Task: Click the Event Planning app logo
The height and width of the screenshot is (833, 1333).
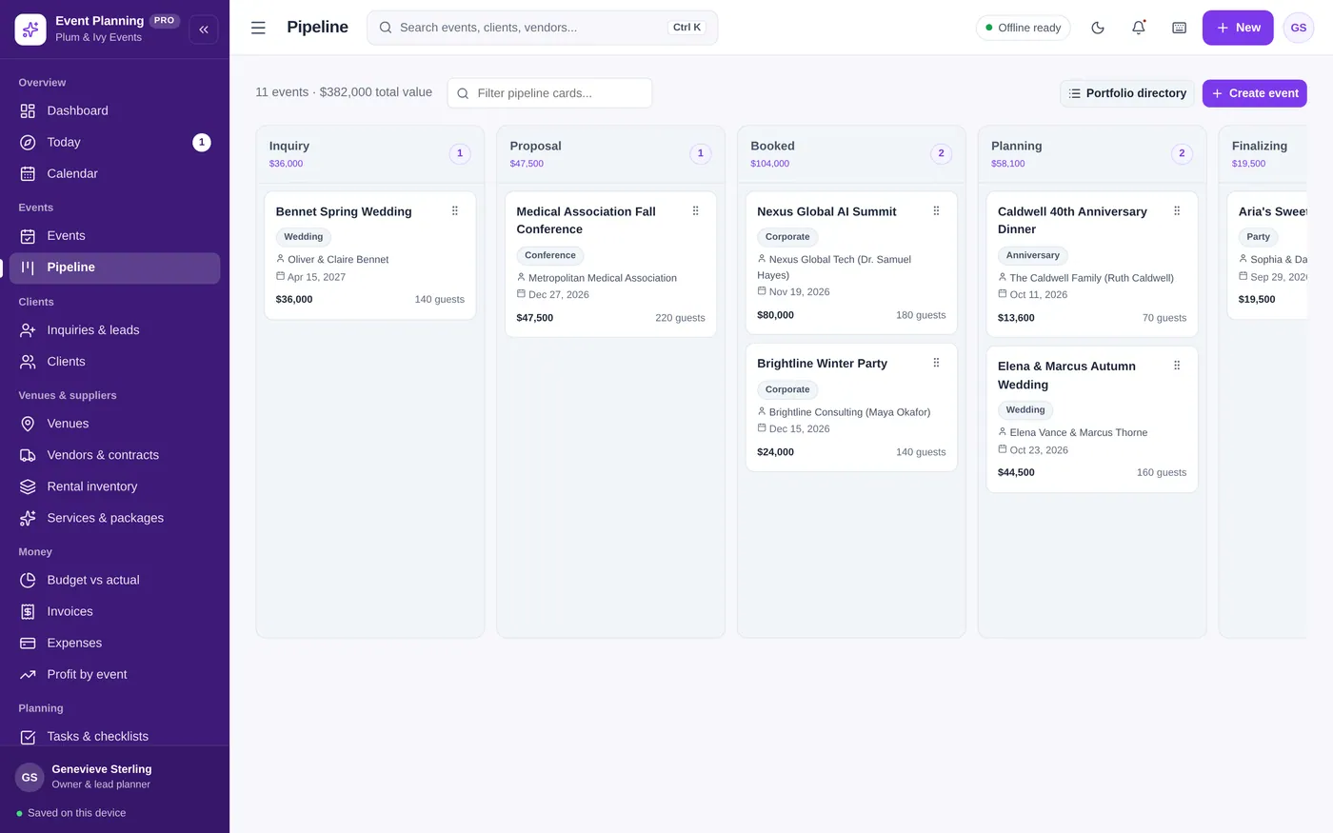Action: (x=30, y=30)
